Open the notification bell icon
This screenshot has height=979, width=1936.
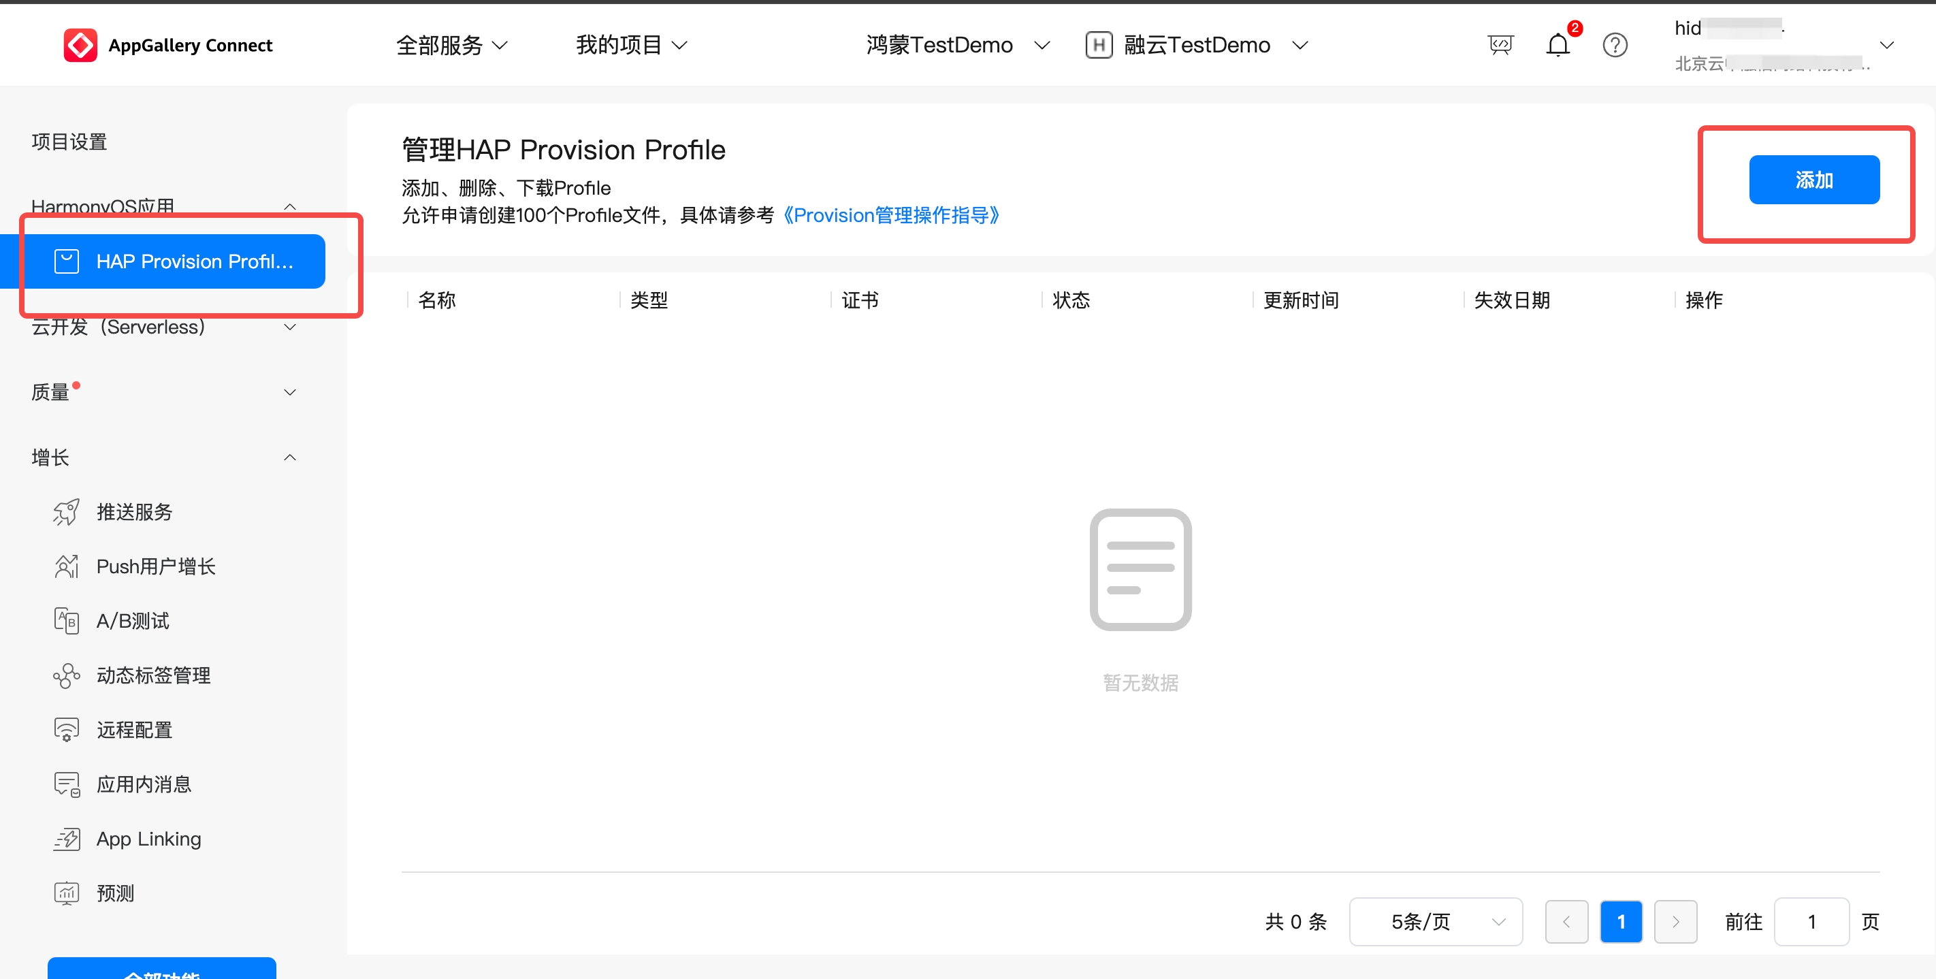(1558, 45)
